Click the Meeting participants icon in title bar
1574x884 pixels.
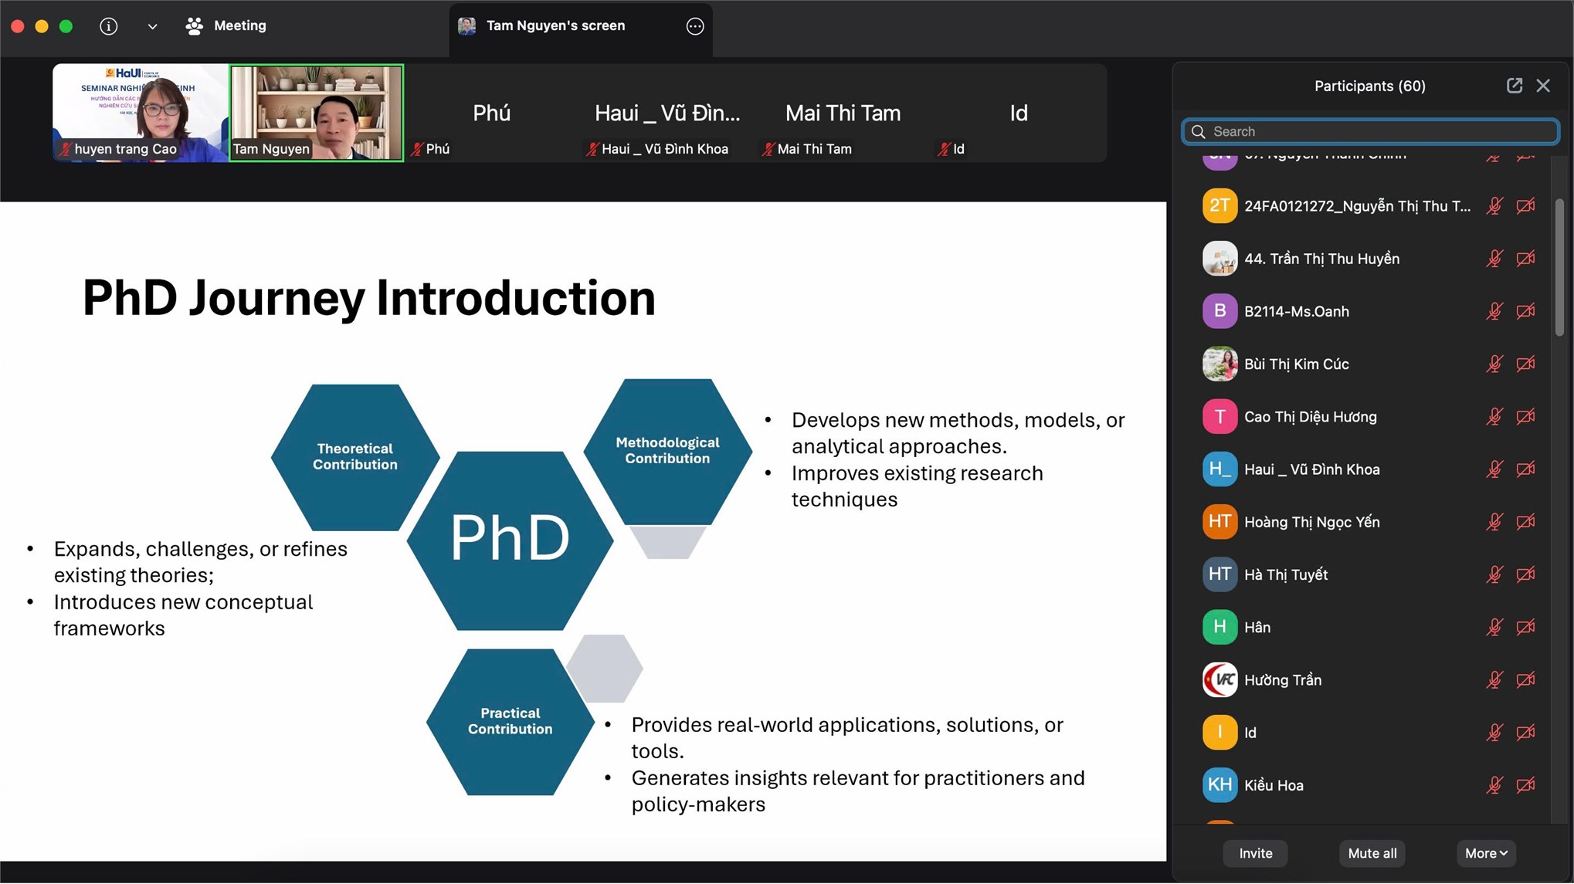pyautogui.click(x=195, y=26)
